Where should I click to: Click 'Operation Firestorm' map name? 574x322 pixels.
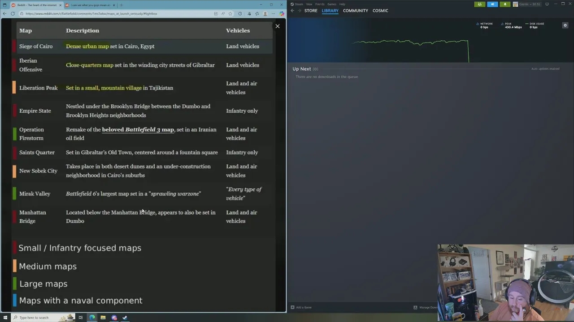(31, 134)
